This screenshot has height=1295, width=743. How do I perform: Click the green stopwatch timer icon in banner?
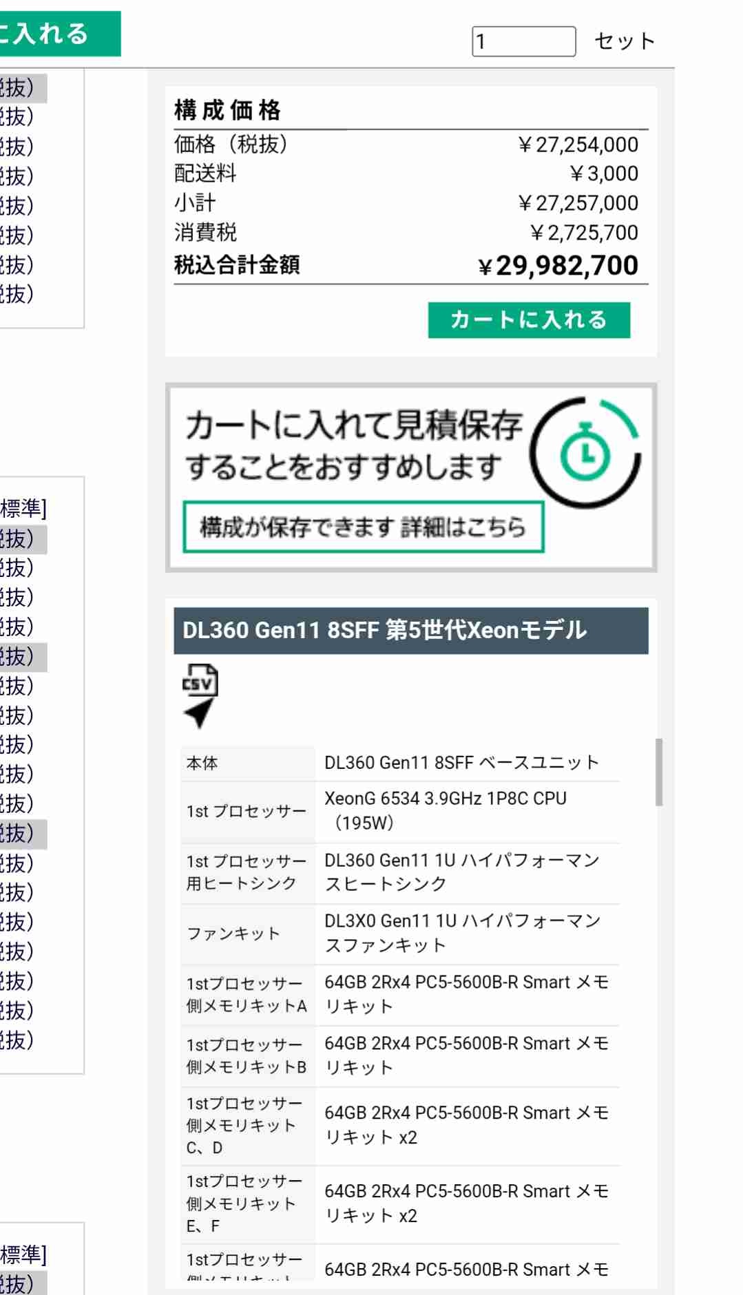585,453
